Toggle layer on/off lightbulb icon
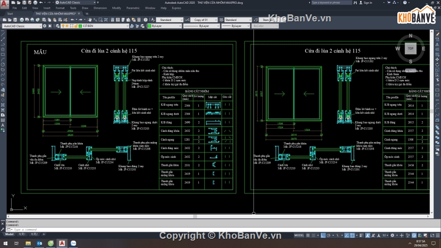The width and height of the screenshot is (441, 248). click(x=63, y=26)
